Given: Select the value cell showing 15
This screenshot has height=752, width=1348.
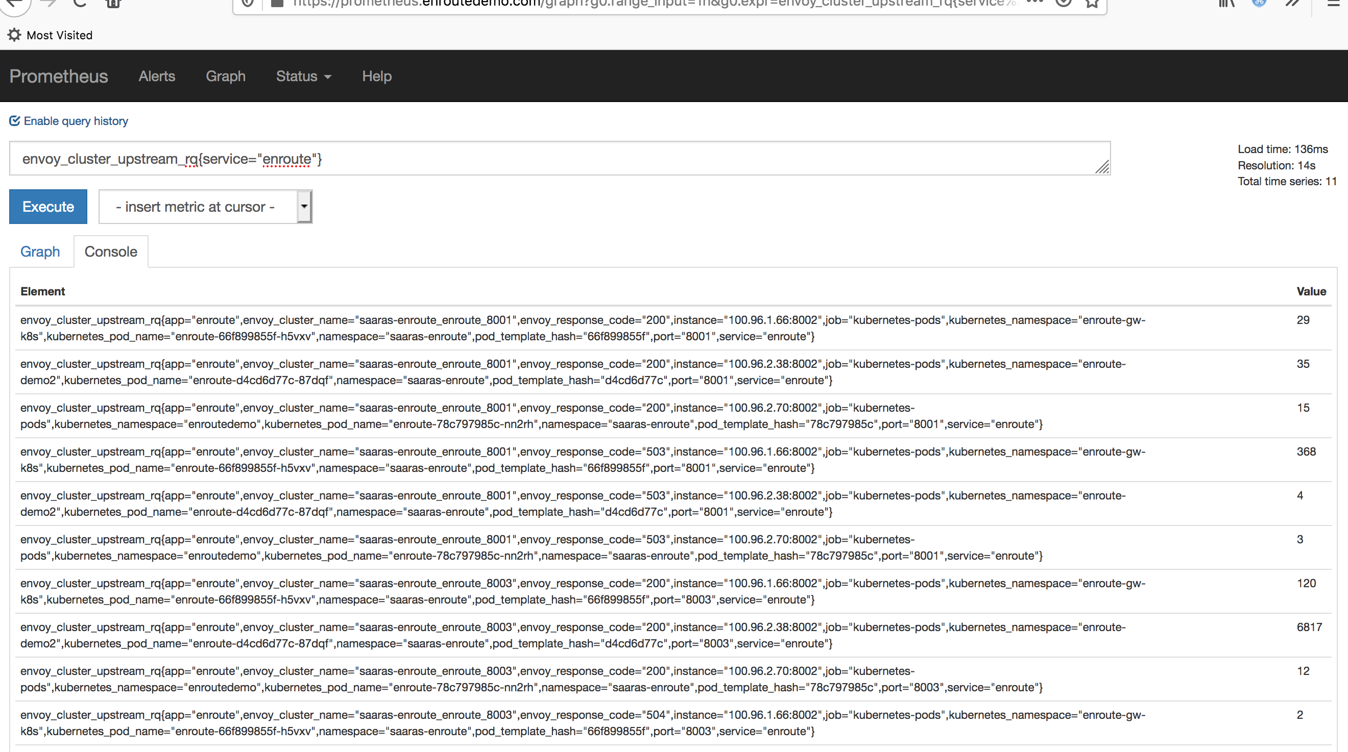Looking at the screenshot, I should (1303, 408).
